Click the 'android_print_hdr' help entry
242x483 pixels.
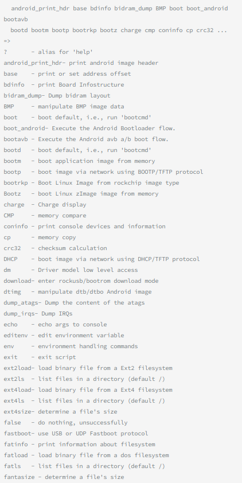point(81,63)
